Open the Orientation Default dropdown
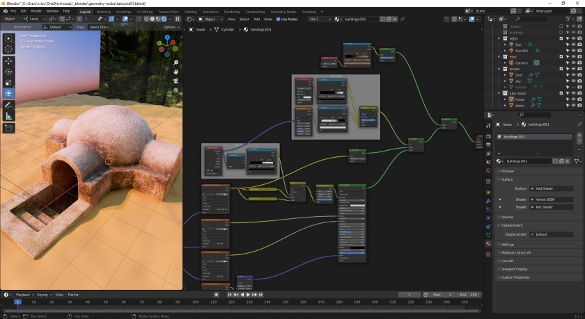 57,27
